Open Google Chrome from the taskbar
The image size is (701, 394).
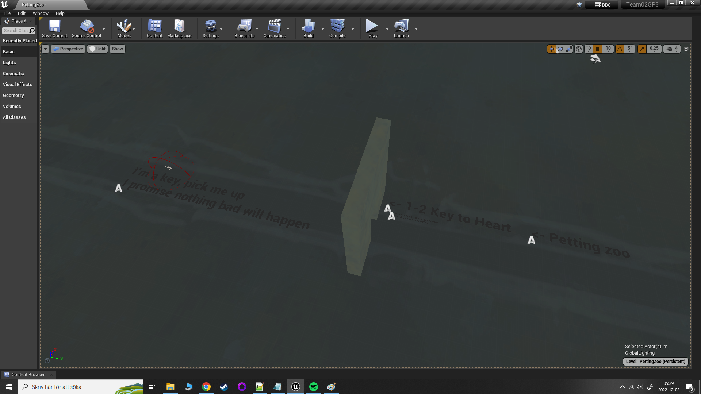click(x=206, y=387)
